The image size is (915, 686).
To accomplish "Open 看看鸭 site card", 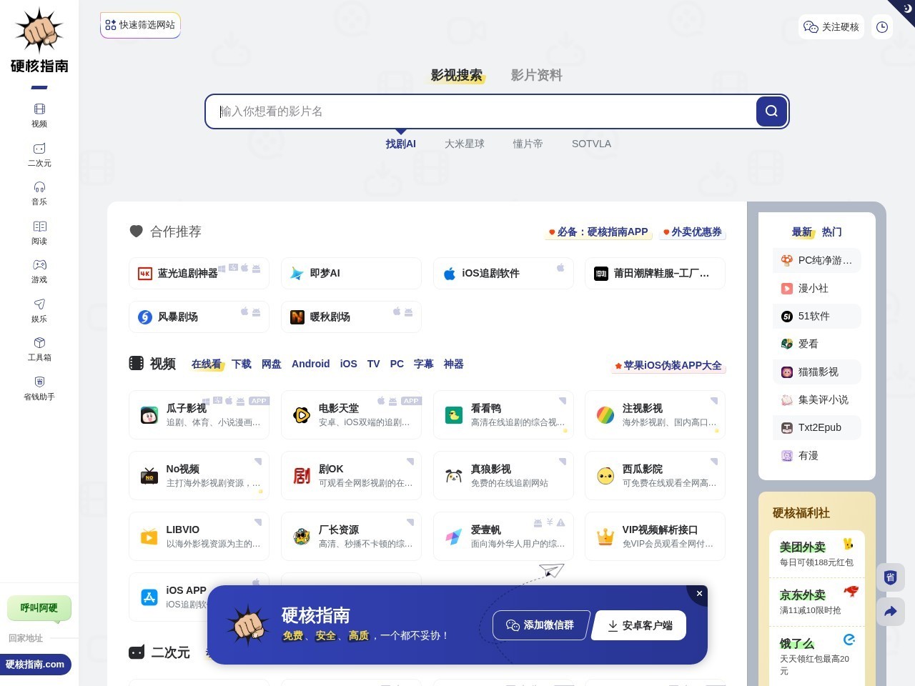I will click(x=503, y=414).
